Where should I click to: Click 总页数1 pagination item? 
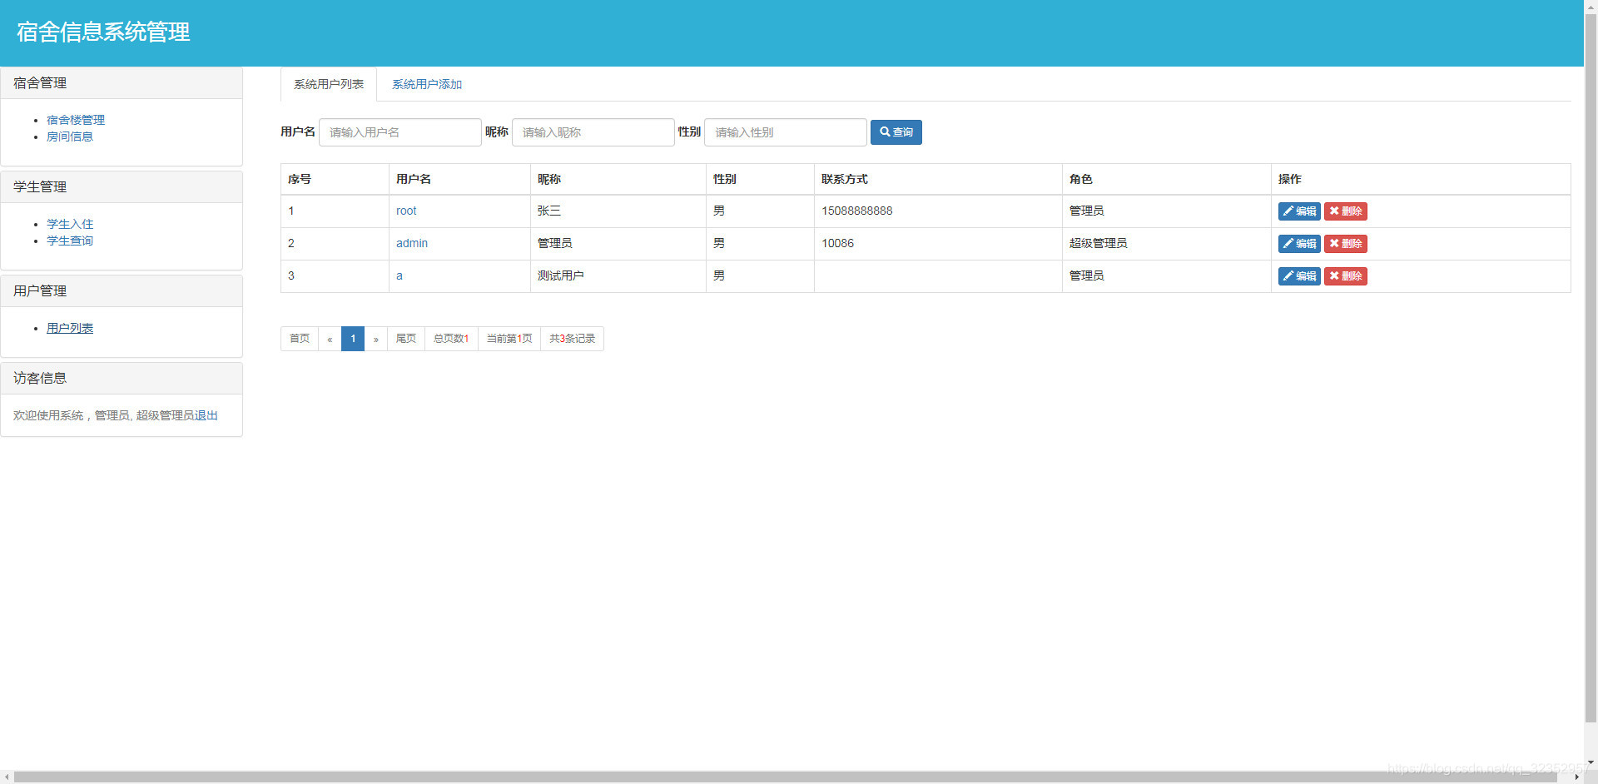(x=451, y=339)
